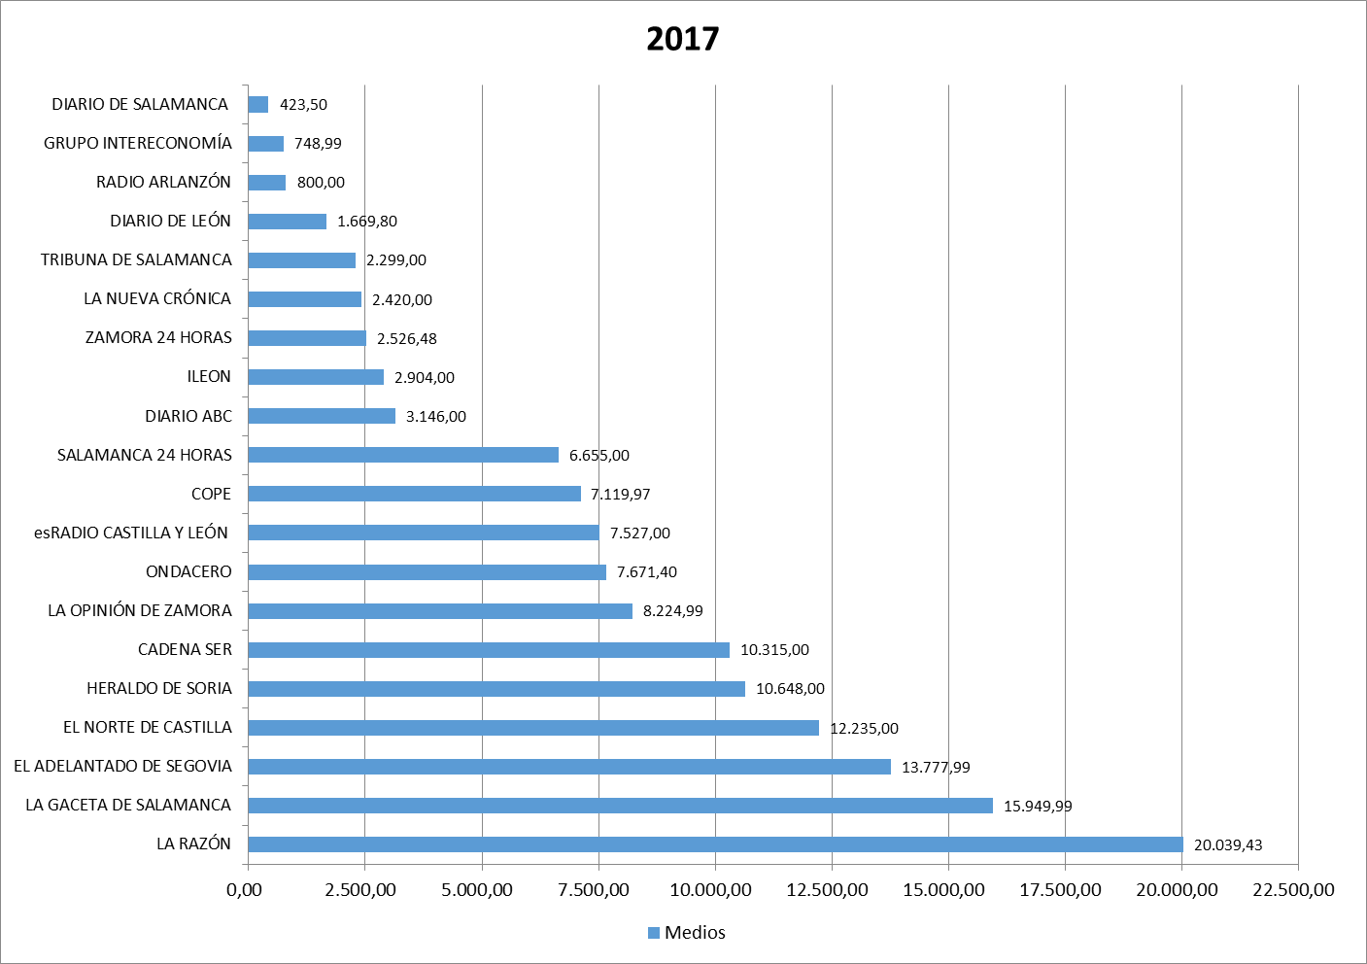1367x964 pixels.
Task: Click the axis value 22.500,00
Action: [1293, 890]
